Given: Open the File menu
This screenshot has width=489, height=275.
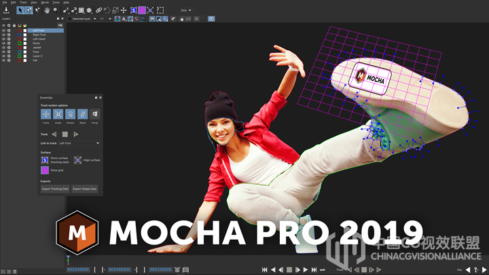Looking at the screenshot, I should 5,2.
